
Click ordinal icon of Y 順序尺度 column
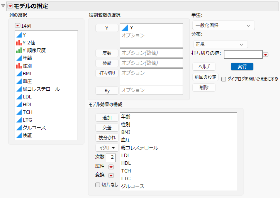[x=19, y=50]
